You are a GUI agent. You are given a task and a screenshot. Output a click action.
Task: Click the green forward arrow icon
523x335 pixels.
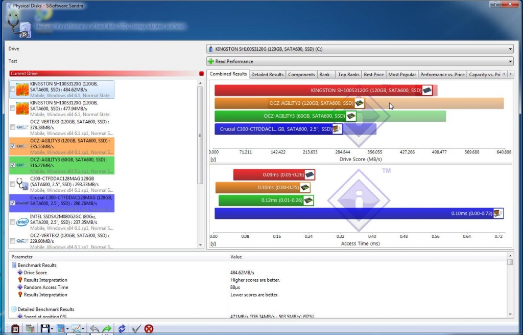[x=107, y=329]
